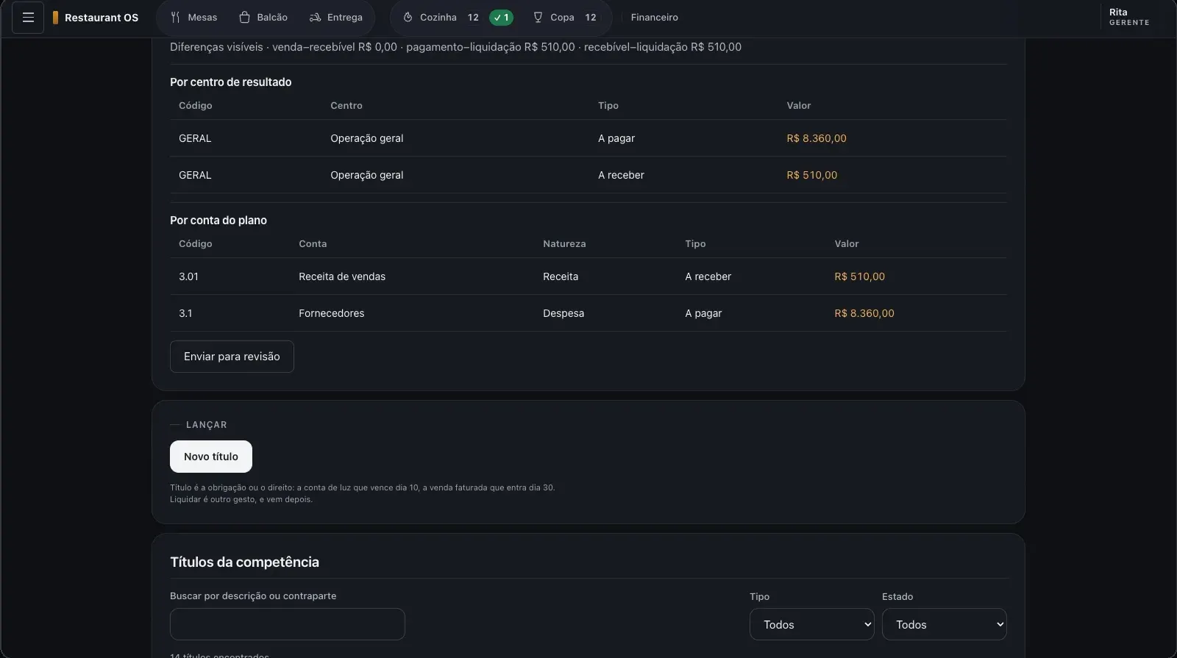
Task: Click account code 3.1
Action: [185, 313]
